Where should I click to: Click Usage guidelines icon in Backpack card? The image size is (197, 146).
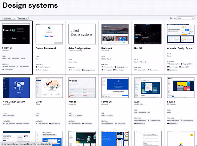pos(116,67)
